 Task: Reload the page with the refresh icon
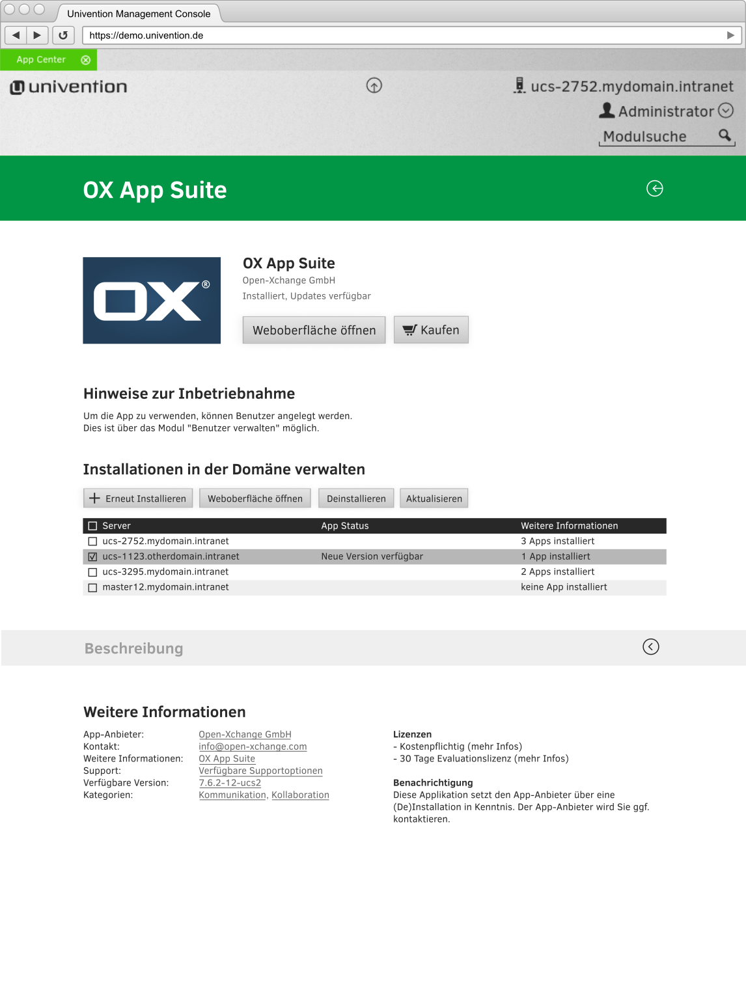pyautogui.click(x=63, y=35)
